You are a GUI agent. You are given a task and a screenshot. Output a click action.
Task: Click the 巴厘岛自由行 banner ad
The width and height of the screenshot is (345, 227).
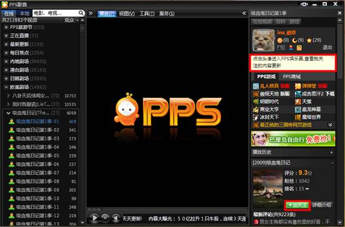293,139
